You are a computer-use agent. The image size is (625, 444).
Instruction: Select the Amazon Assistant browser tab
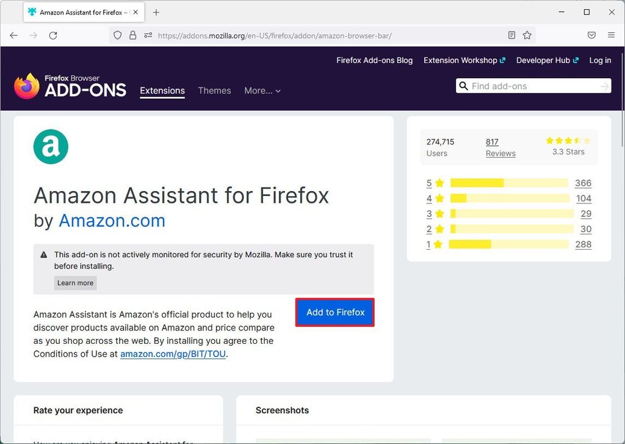[x=79, y=12]
